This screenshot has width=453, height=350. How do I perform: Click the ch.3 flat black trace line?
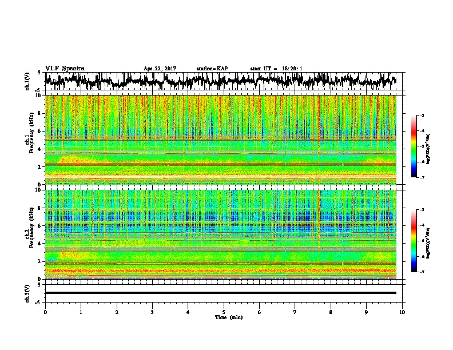221,293
